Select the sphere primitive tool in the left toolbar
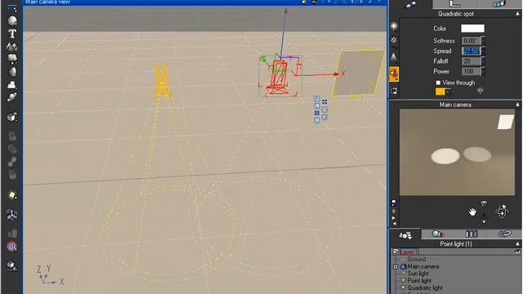This screenshot has height=294, width=523. (x=12, y=20)
